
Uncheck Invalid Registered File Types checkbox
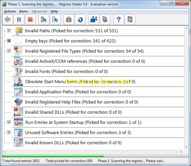tap(9, 51)
